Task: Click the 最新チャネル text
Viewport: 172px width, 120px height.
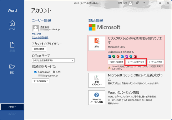Action: pos(113,103)
